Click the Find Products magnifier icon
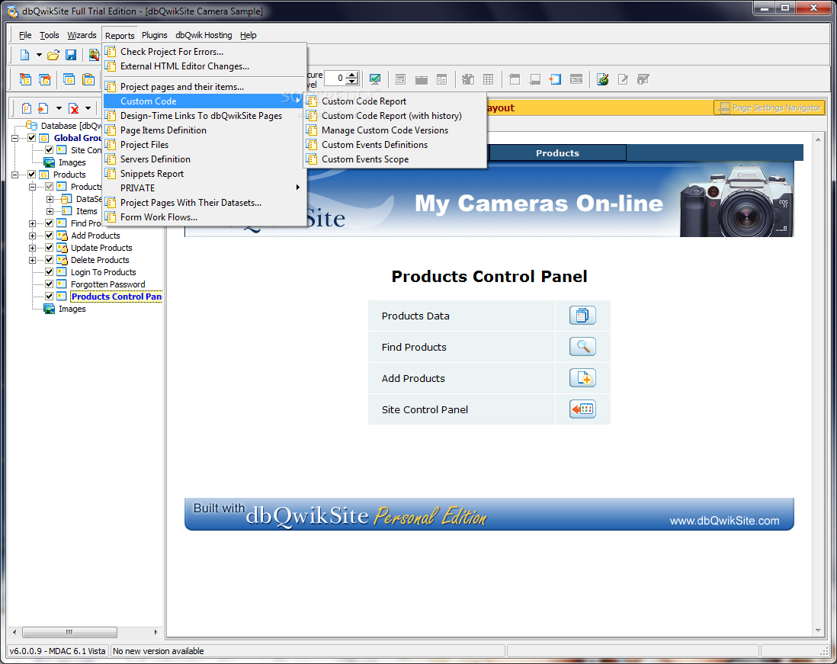 point(582,347)
